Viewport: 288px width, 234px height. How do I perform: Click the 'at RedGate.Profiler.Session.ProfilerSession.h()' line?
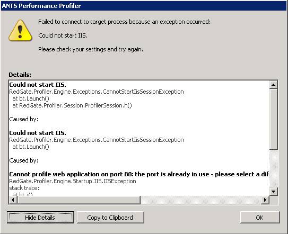click(72, 105)
